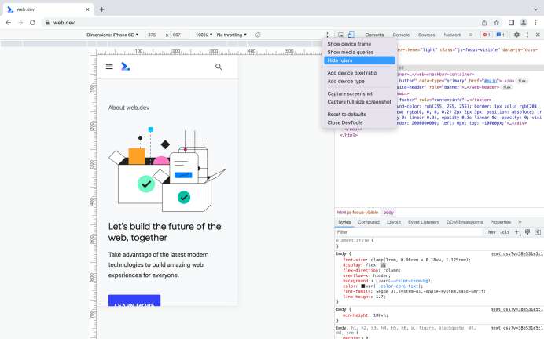Image resolution: width=544 pixels, height=339 pixels.
Task: Switch to the Elements tab
Action: click(x=374, y=35)
